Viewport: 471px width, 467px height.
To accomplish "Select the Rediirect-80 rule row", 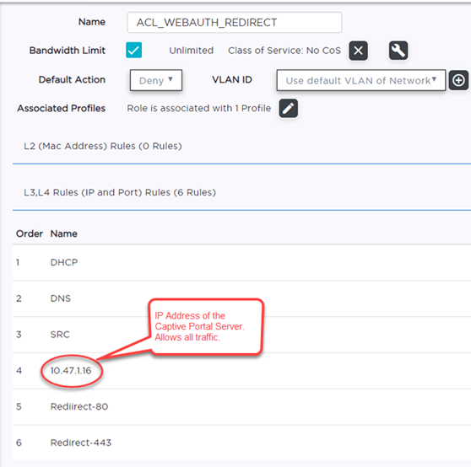I will [241, 406].
